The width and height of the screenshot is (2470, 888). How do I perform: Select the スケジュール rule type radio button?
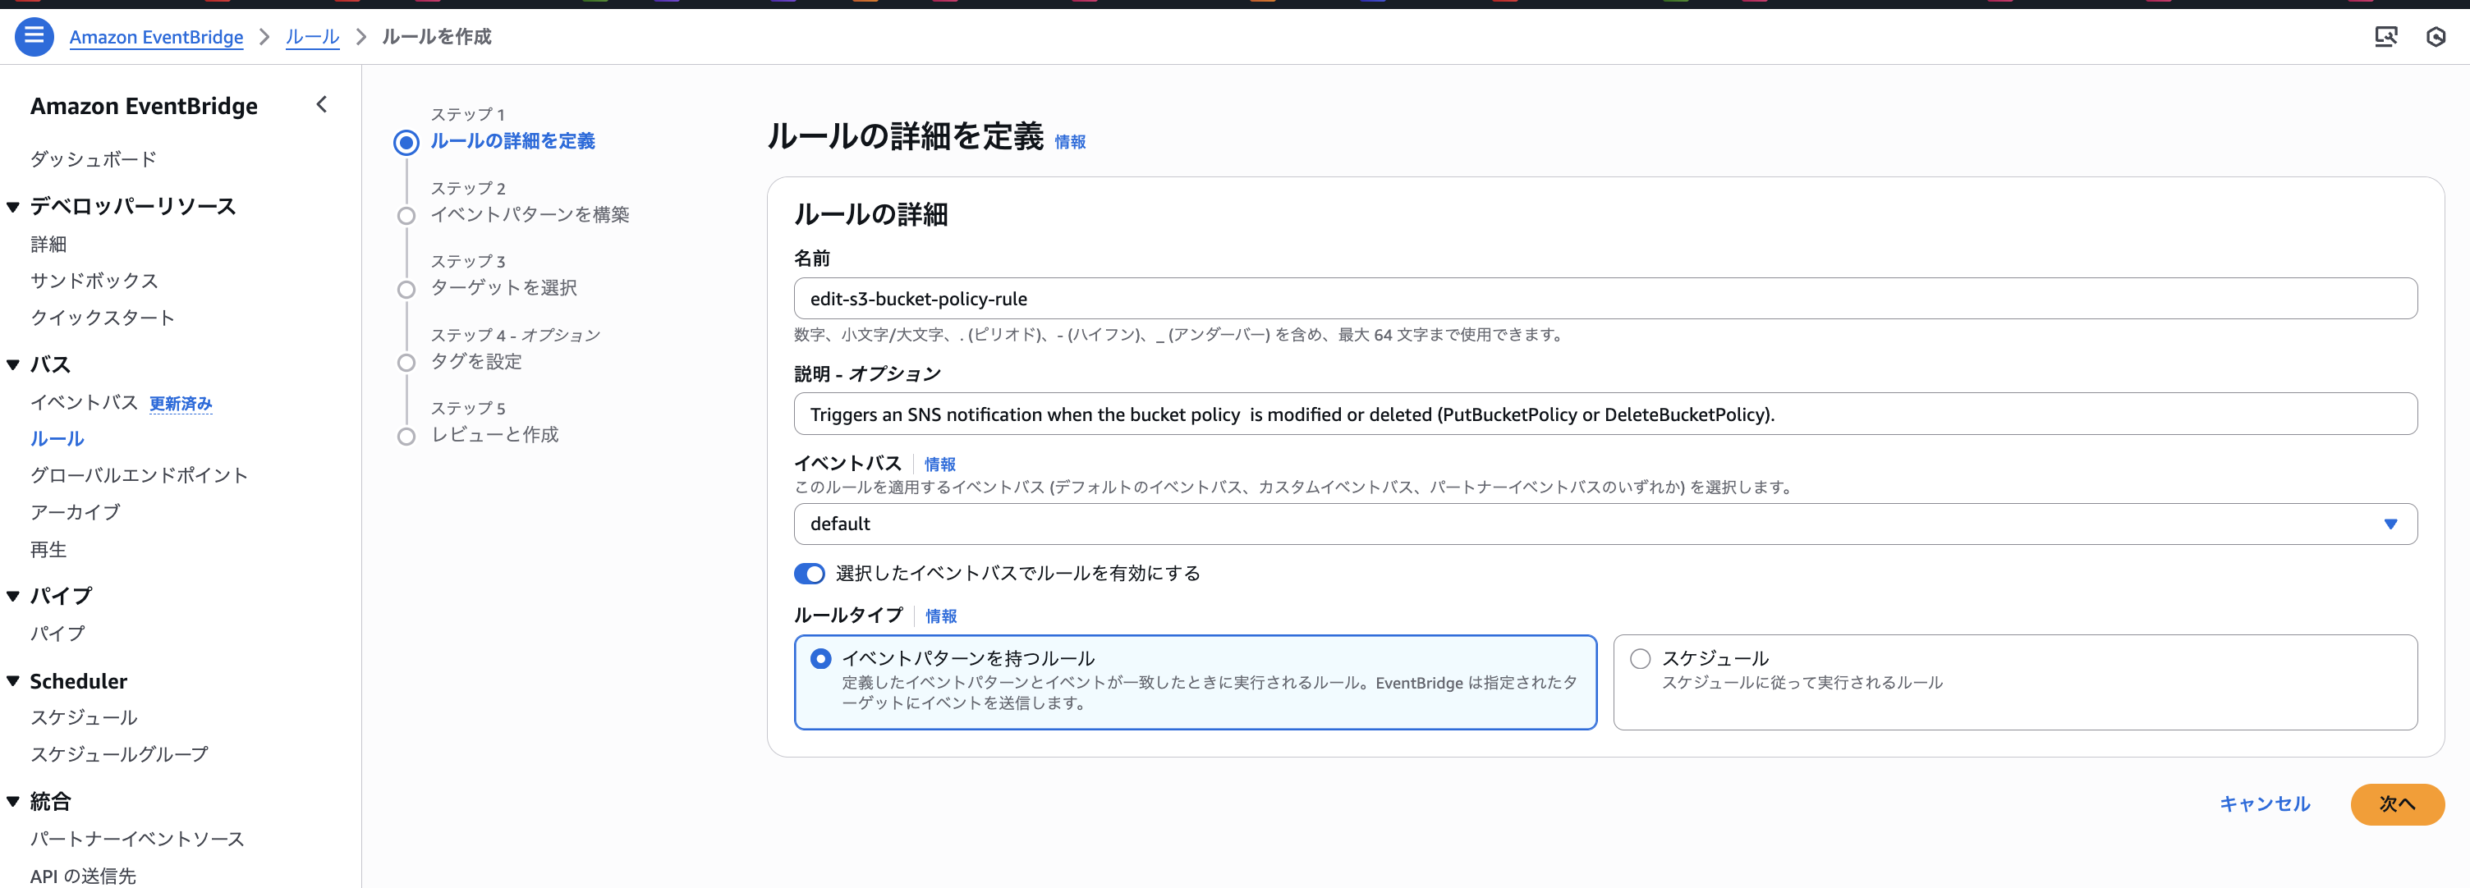pyautogui.click(x=1641, y=659)
